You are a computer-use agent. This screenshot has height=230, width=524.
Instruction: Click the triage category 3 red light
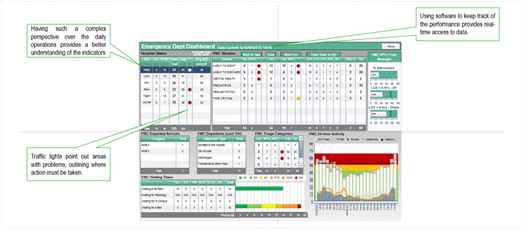[x=282, y=152]
